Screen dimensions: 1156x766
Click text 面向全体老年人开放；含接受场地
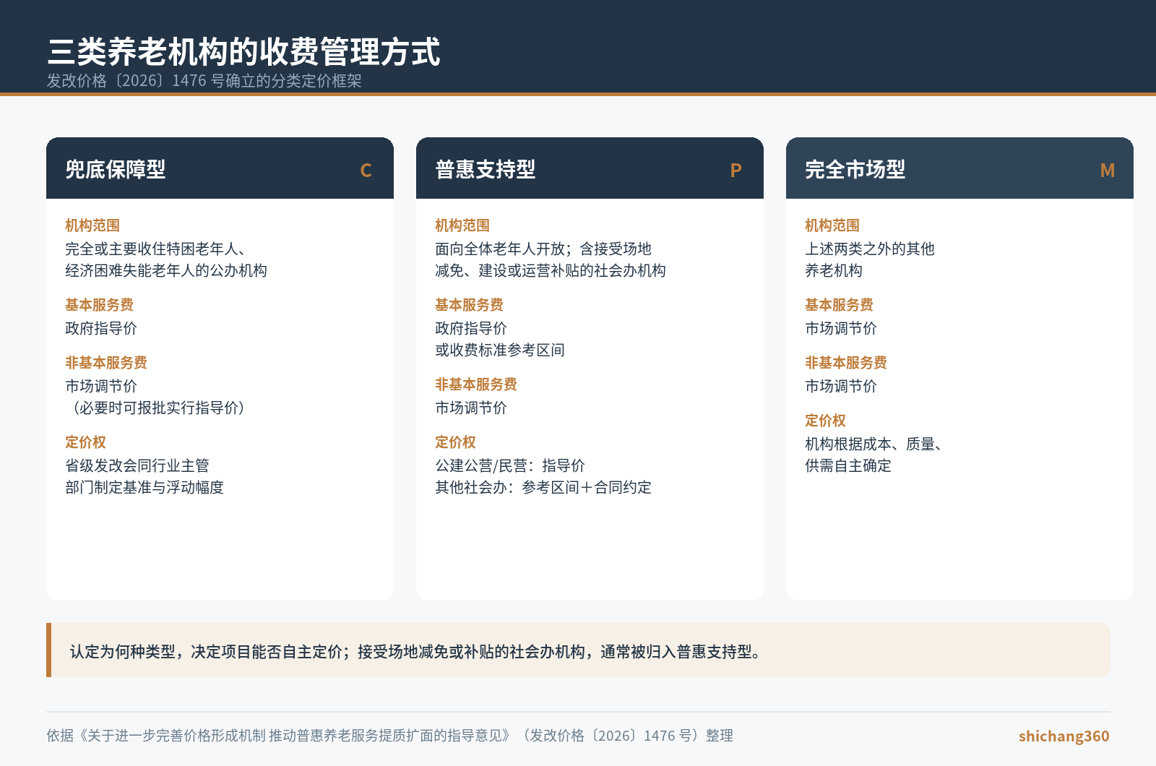pyautogui.click(x=543, y=249)
